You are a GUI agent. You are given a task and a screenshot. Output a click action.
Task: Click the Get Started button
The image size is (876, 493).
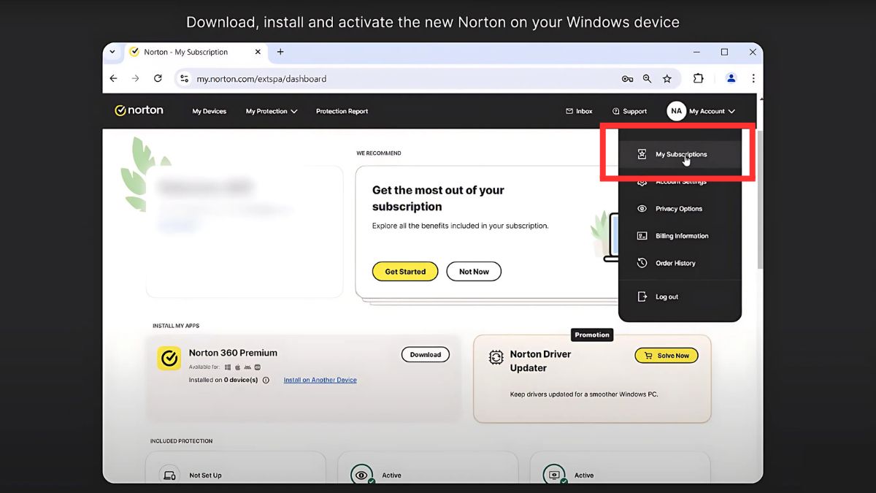[x=405, y=272]
